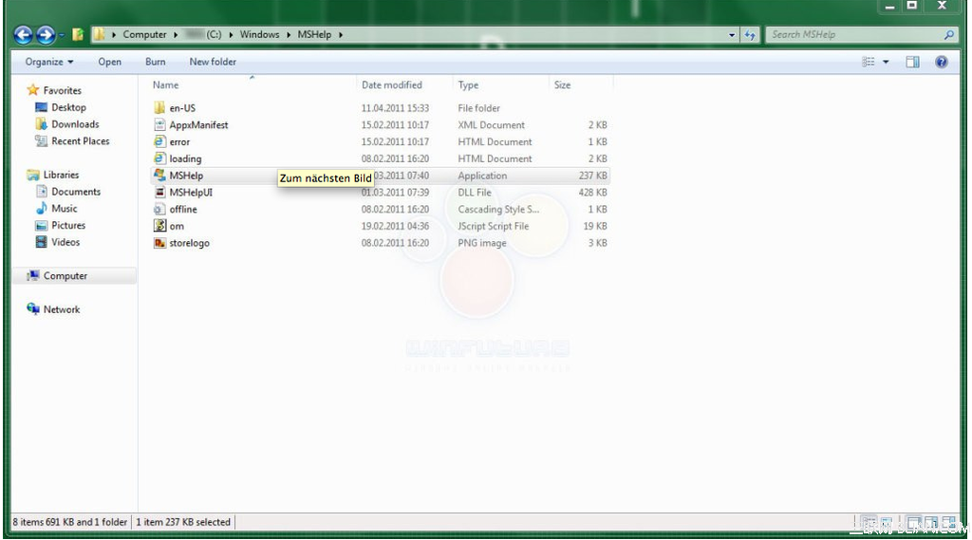Click the MSHelpUI file name
The height and width of the screenshot is (540, 972).
coord(191,193)
